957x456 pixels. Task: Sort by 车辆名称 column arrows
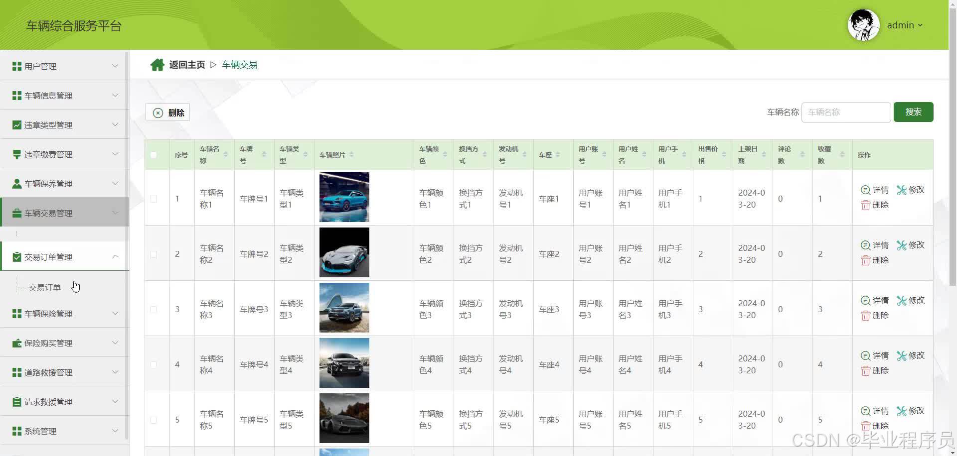(x=226, y=155)
